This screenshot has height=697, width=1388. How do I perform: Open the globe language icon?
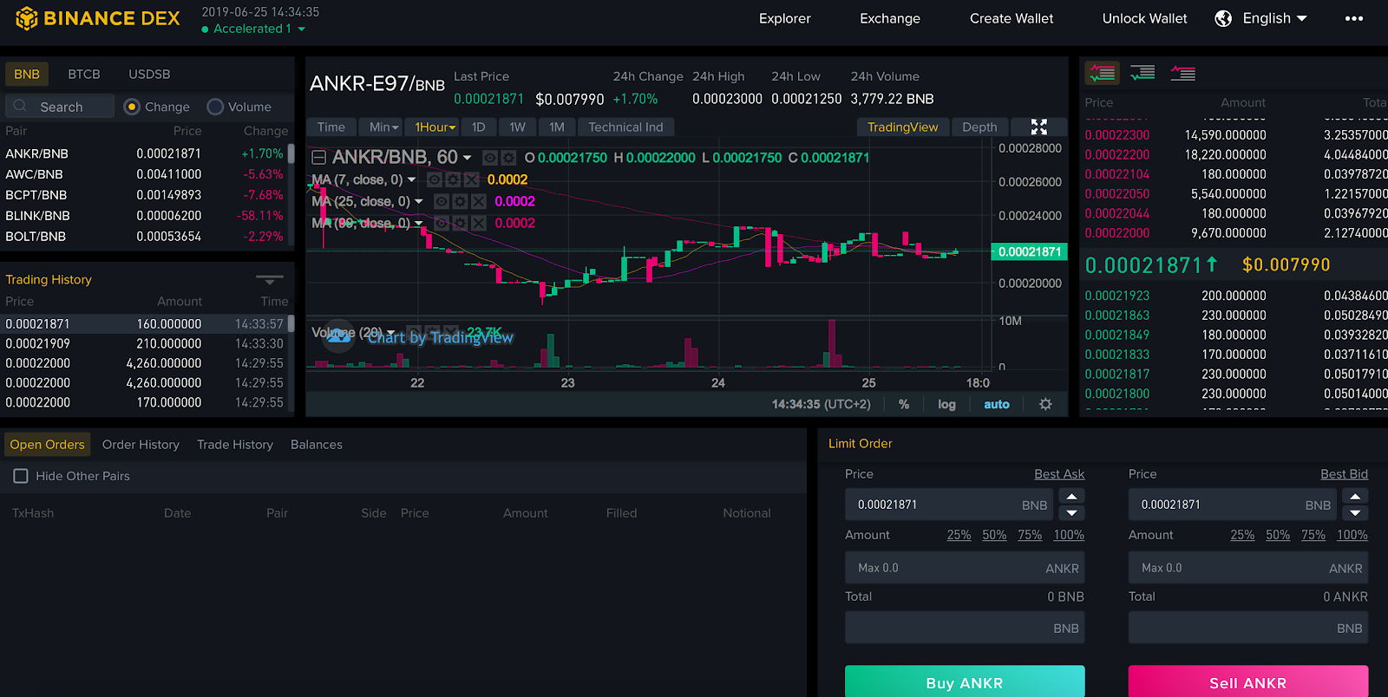point(1223,18)
